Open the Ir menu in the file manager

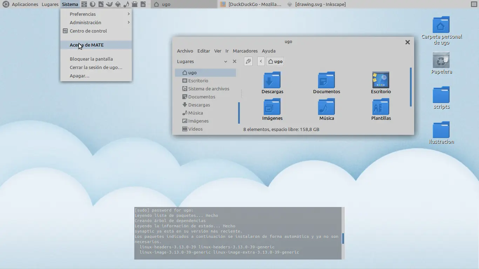coord(227,51)
